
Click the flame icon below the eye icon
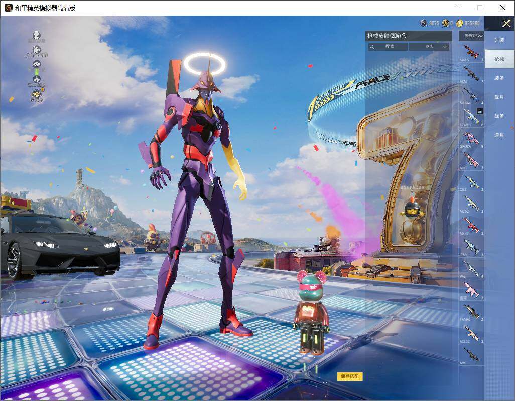point(37,79)
